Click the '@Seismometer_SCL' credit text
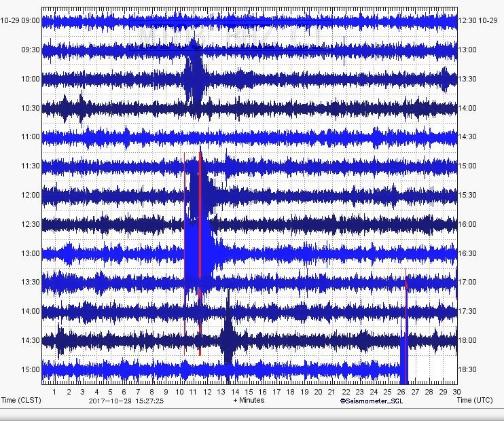504x421 pixels. coord(372,401)
